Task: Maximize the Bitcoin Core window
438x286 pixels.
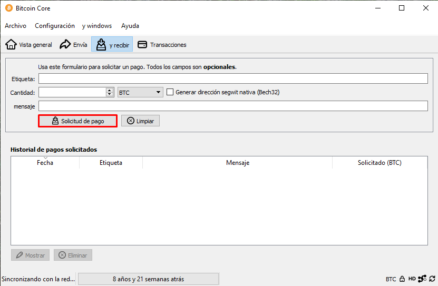Action: click(402, 8)
